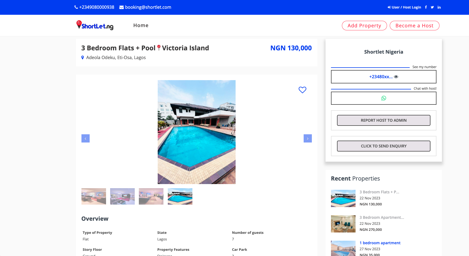Click Become a Host button
469x256 pixels.
[414, 26]
